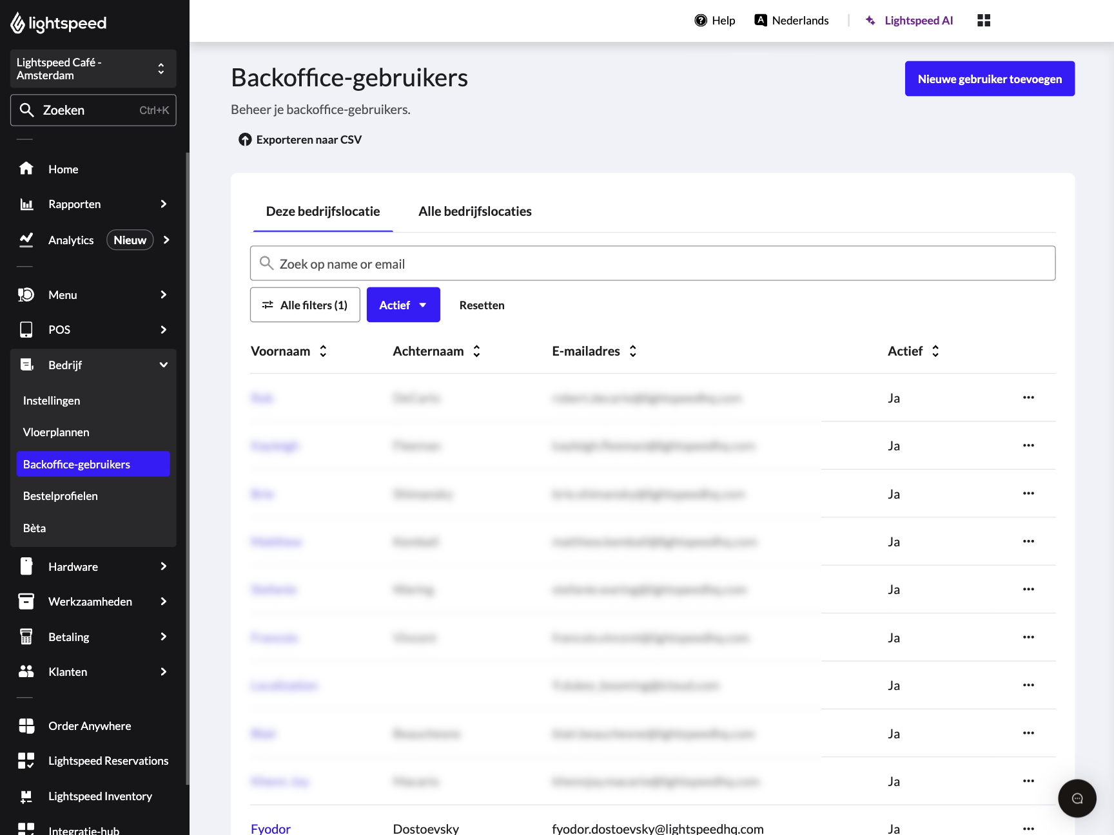Open row actions for first user row
This screenshot has width=1114, height=835.
(1028, 398)
